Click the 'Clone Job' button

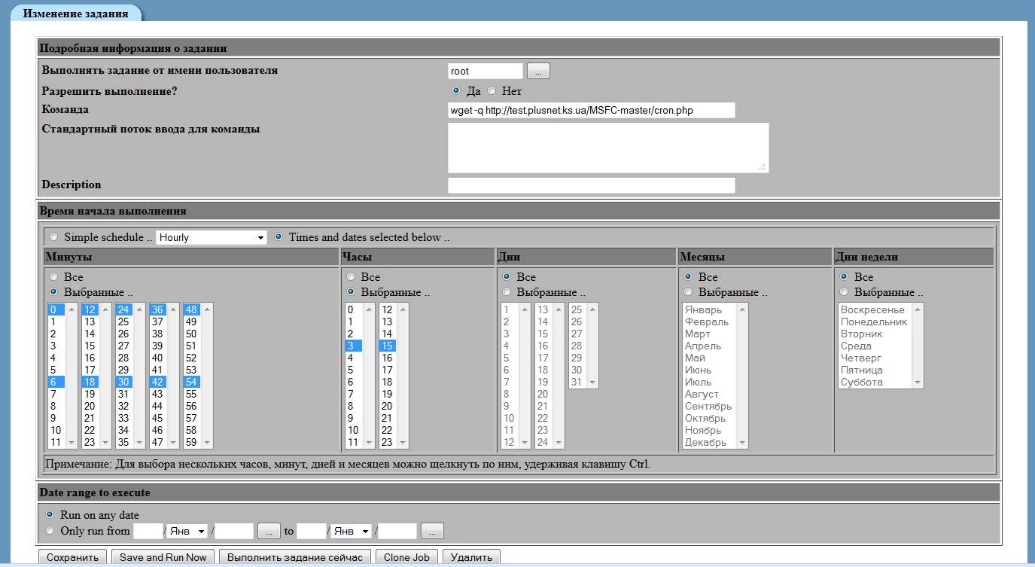click(406, 557)
